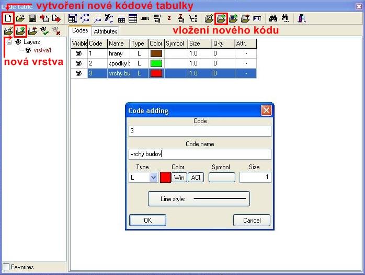Close the Code adding dialog with red X
The height and width of the screenshot is (275, 365).
coord(266,111)
